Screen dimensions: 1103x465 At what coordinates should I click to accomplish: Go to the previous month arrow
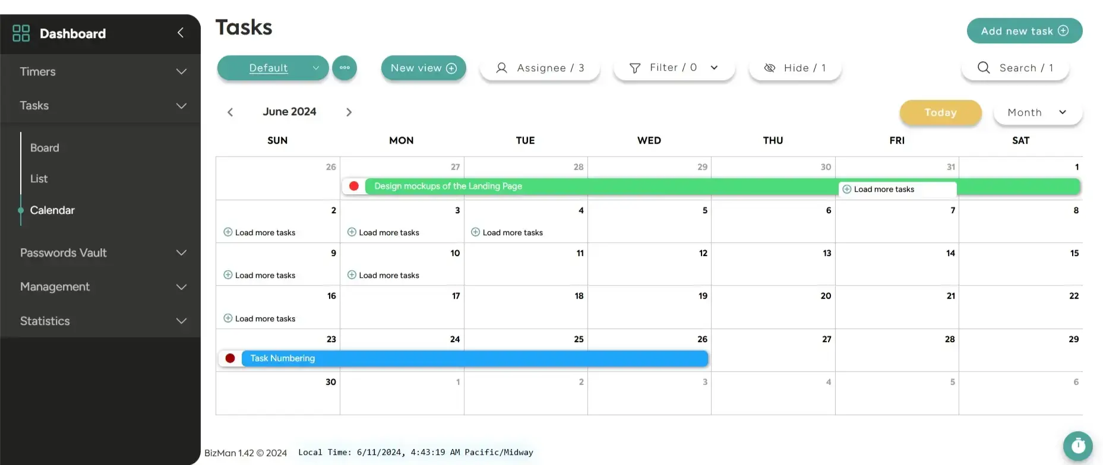[x=230, y=112]
